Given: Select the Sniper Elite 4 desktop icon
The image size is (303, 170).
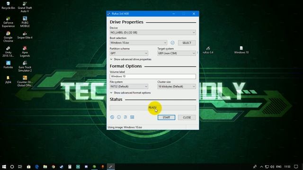Looking at the screenshot, I should click(25, 35).
